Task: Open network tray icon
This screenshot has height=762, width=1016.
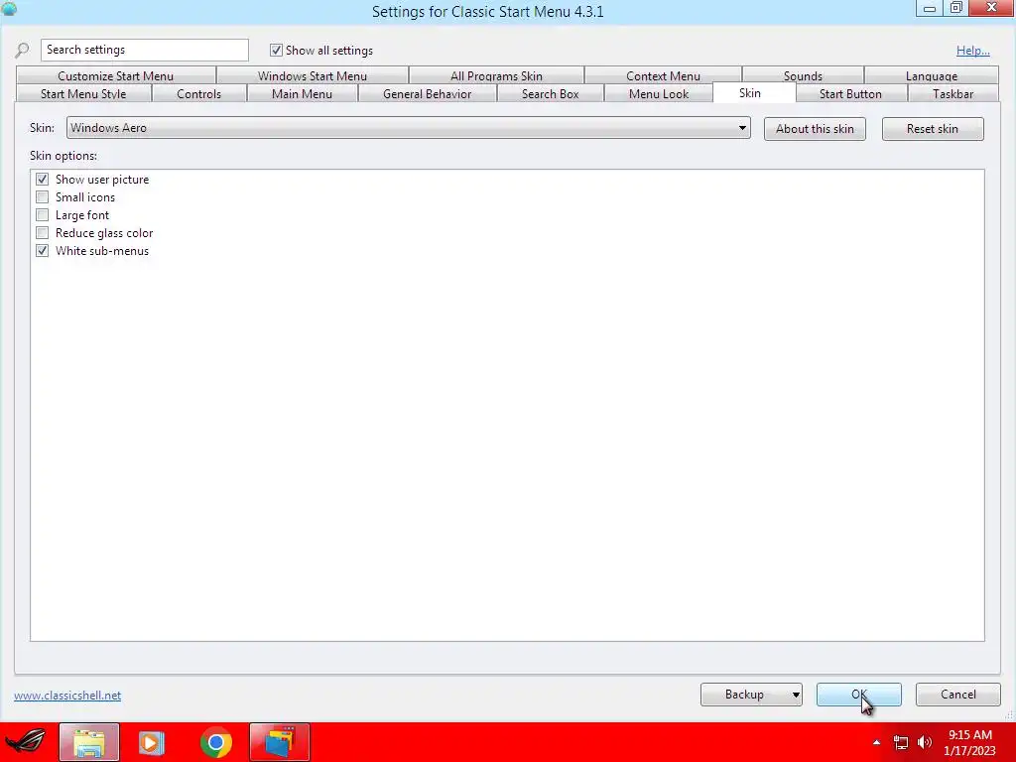Action: point(901,742)
